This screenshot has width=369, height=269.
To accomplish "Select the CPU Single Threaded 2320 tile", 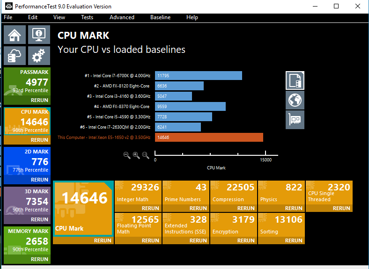I will tap(329, 193).
